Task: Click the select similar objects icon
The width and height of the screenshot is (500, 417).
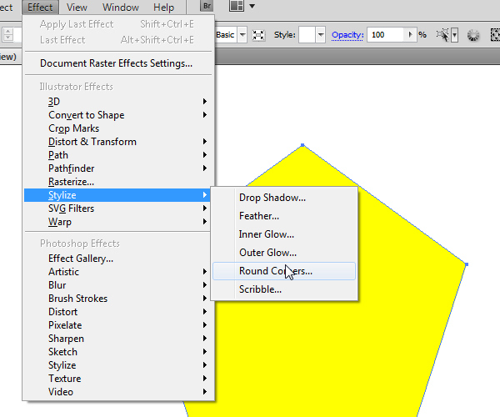Action: pos(443,35)
